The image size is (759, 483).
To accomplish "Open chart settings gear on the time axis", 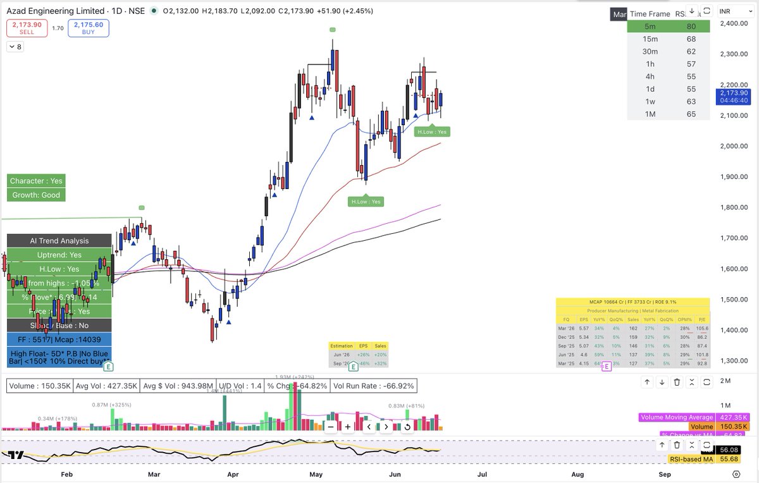I will click(x=736, y=474).
